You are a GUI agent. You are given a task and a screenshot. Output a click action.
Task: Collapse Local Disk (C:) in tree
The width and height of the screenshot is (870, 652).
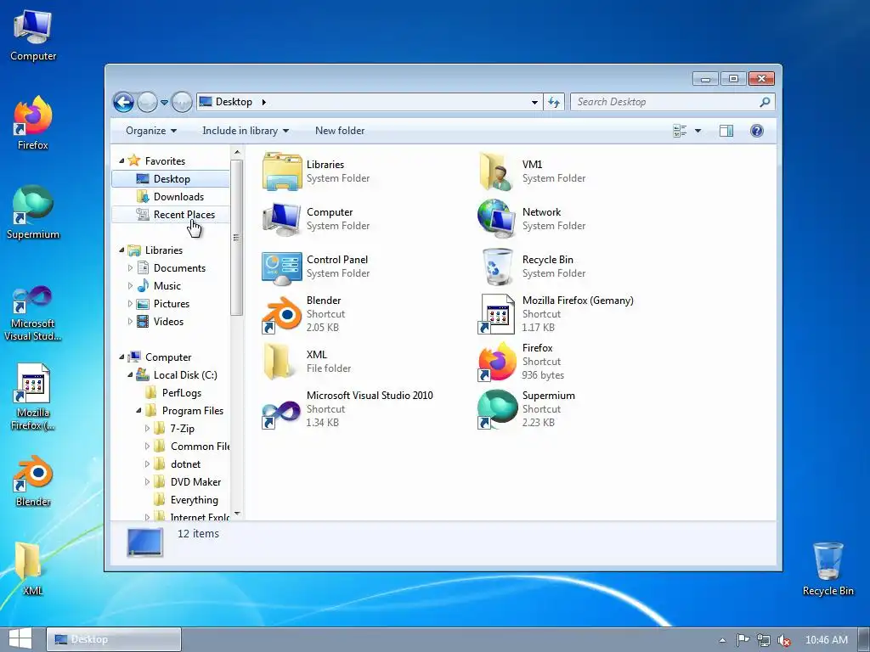(x=130, y=375)
